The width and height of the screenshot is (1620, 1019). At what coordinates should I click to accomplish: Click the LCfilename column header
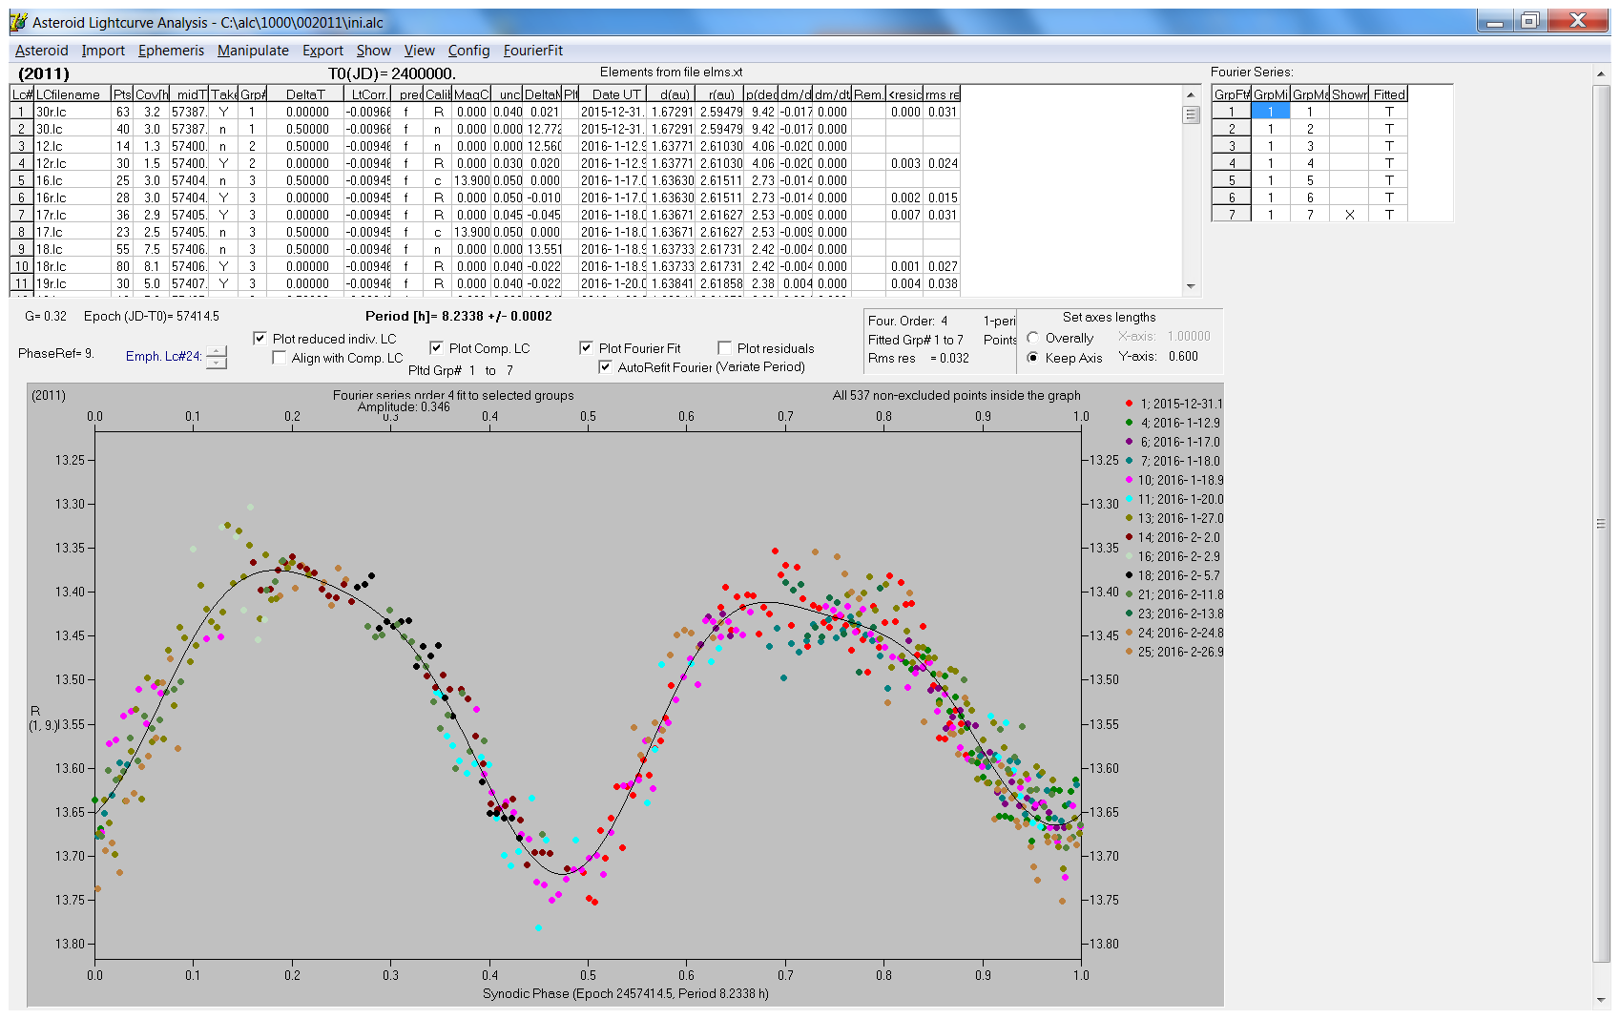click(x=73, y=94)
